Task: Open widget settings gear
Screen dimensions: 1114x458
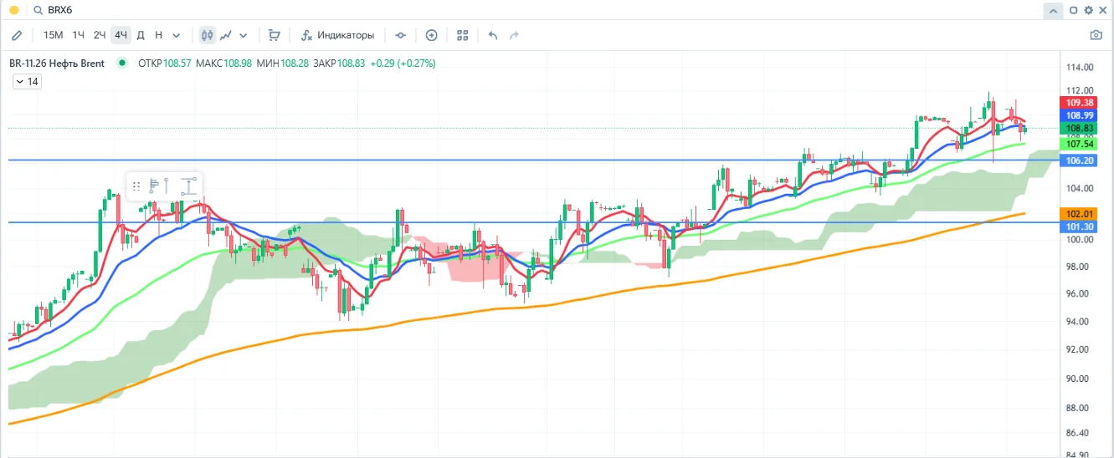Action: click(1088, 11)
